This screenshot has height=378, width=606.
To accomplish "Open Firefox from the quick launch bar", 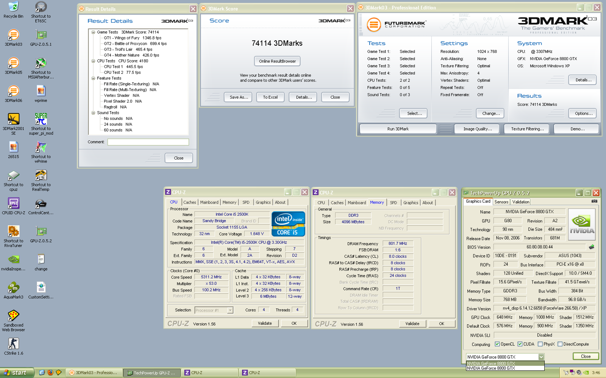I will pos(50,373).
